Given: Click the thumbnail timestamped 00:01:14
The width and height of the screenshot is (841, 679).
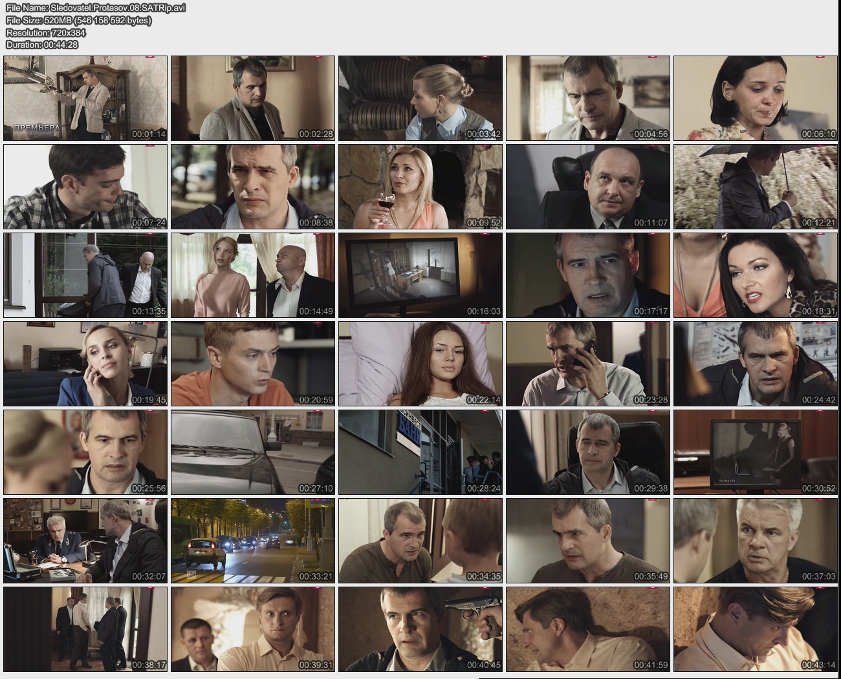Looking at the screenshot, I should point(85,98).
